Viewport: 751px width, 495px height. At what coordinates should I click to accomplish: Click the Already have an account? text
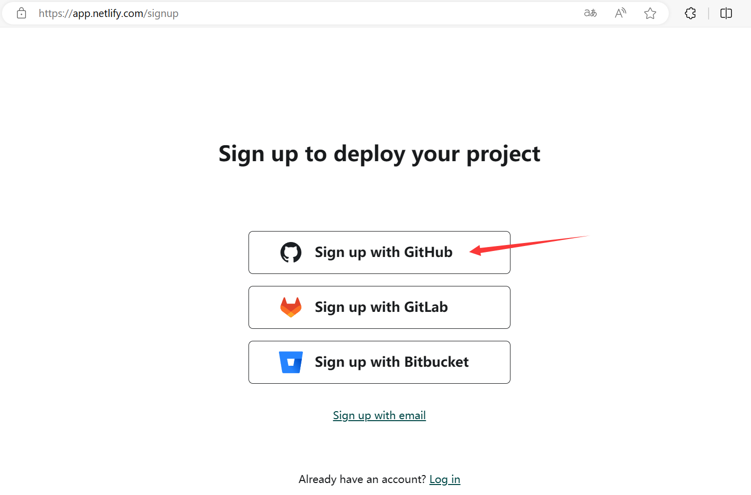tap(362, 480)
